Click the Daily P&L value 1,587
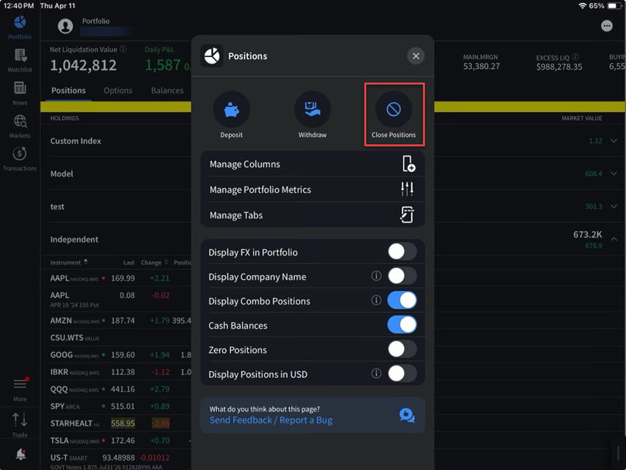The height and width of the screenshot is (470, 626). (163, 65)
